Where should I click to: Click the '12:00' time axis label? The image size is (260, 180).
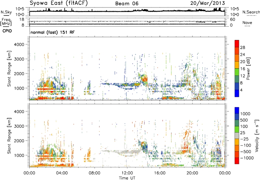coord(127,173)
